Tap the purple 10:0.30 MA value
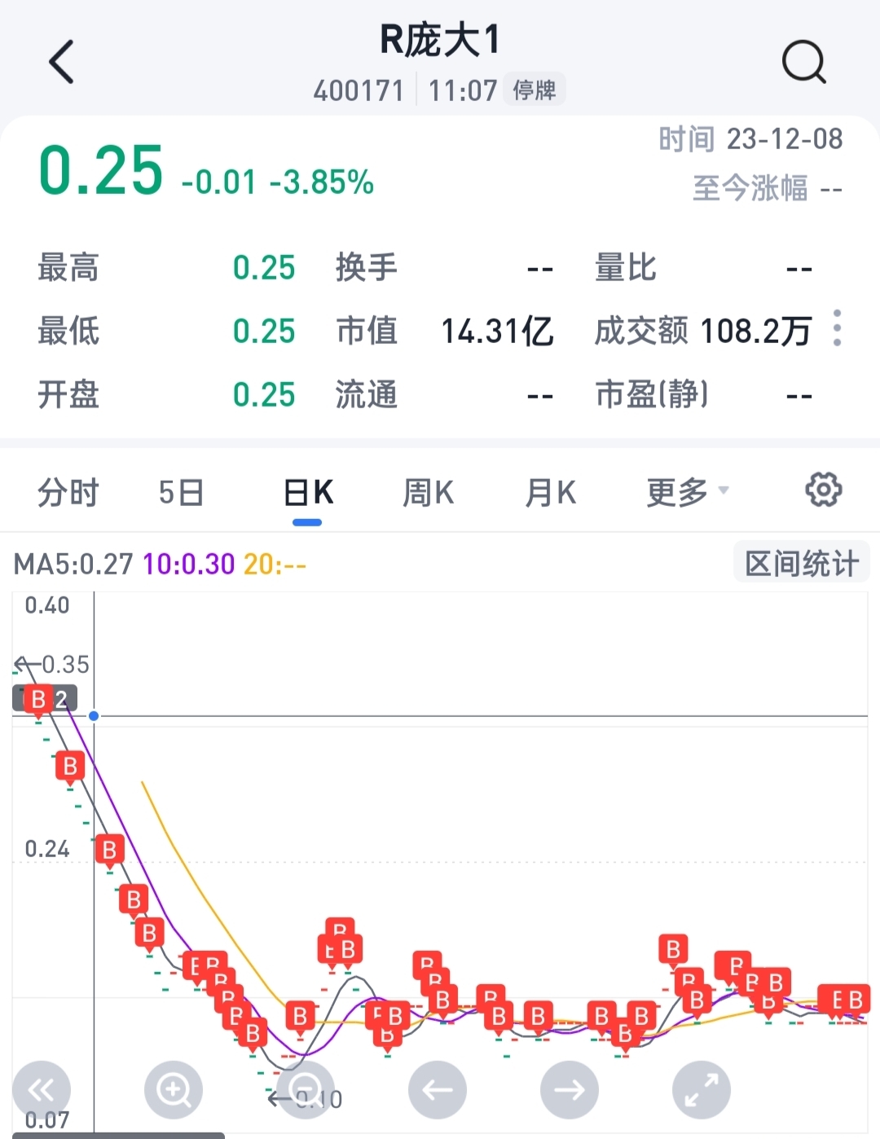 [188, 564]
